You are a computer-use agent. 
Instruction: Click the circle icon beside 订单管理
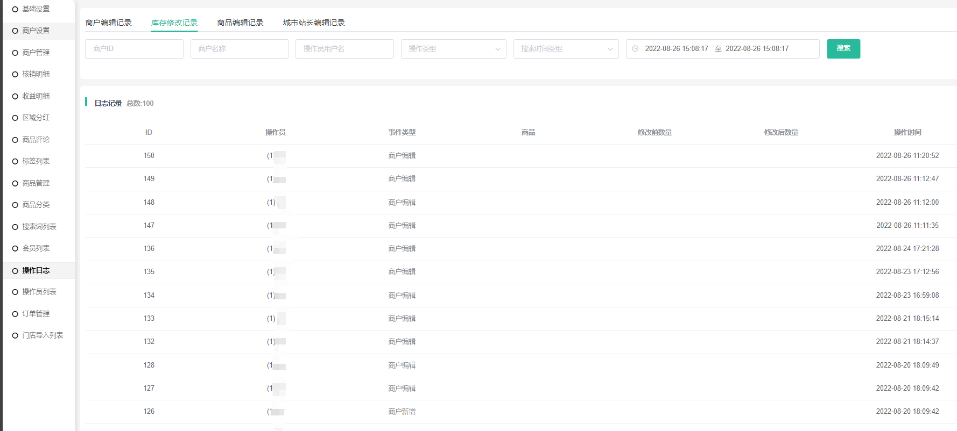[x=15, y=314]
